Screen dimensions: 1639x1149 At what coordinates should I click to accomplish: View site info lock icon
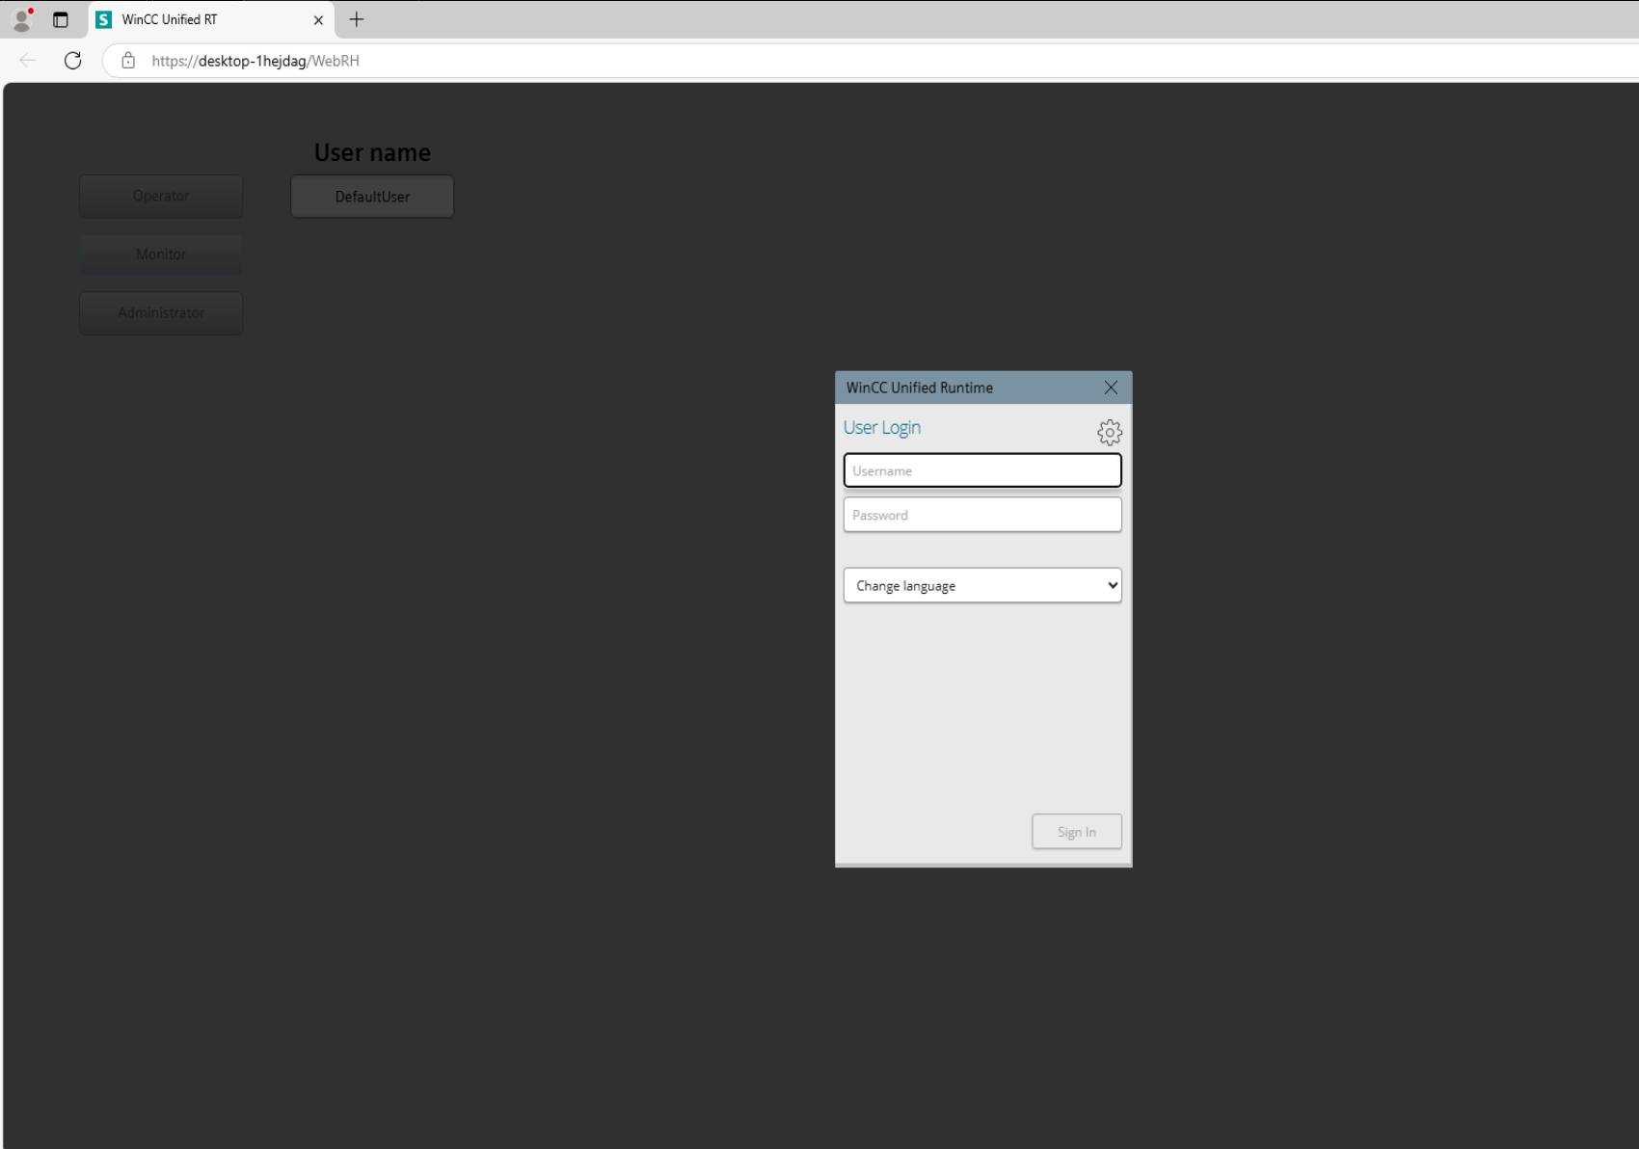click(x=128, y=61)
